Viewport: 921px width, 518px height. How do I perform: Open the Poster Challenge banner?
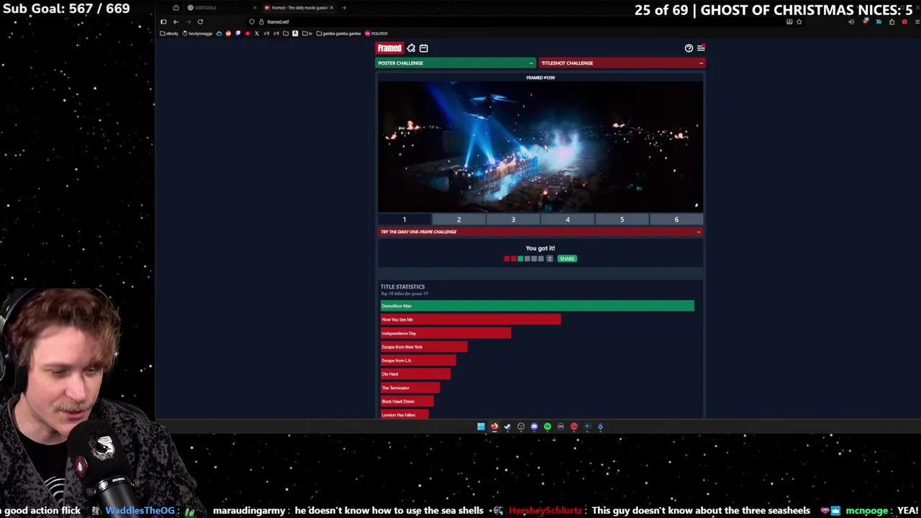click(x=456, y=63)
